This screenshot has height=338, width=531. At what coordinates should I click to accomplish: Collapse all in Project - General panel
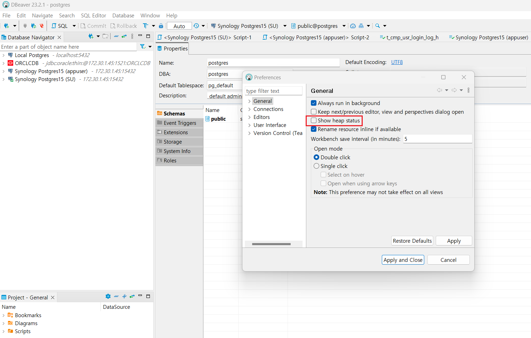click(116, 296)
